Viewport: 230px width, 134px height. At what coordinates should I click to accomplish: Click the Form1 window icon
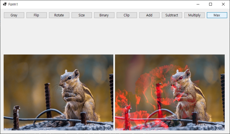click(x=5, y=4)
